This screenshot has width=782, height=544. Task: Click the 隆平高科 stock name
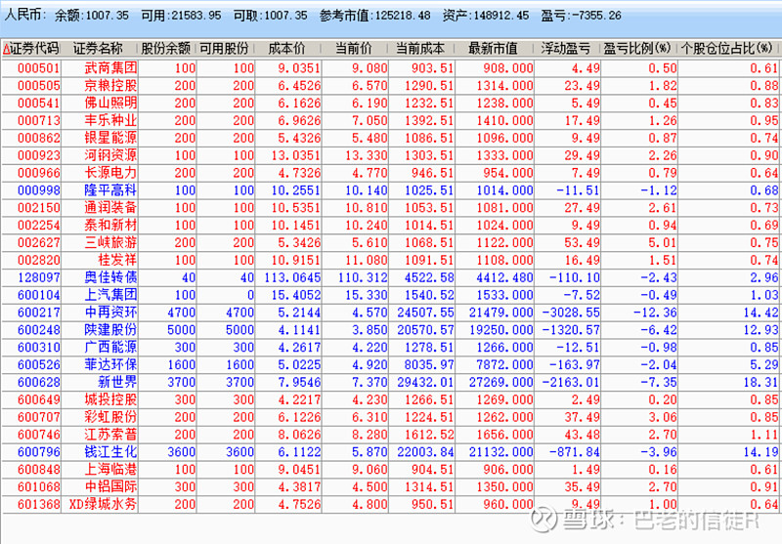110,189
